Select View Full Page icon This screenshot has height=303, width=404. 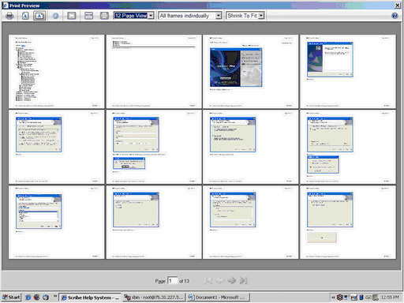pos(104,16)
